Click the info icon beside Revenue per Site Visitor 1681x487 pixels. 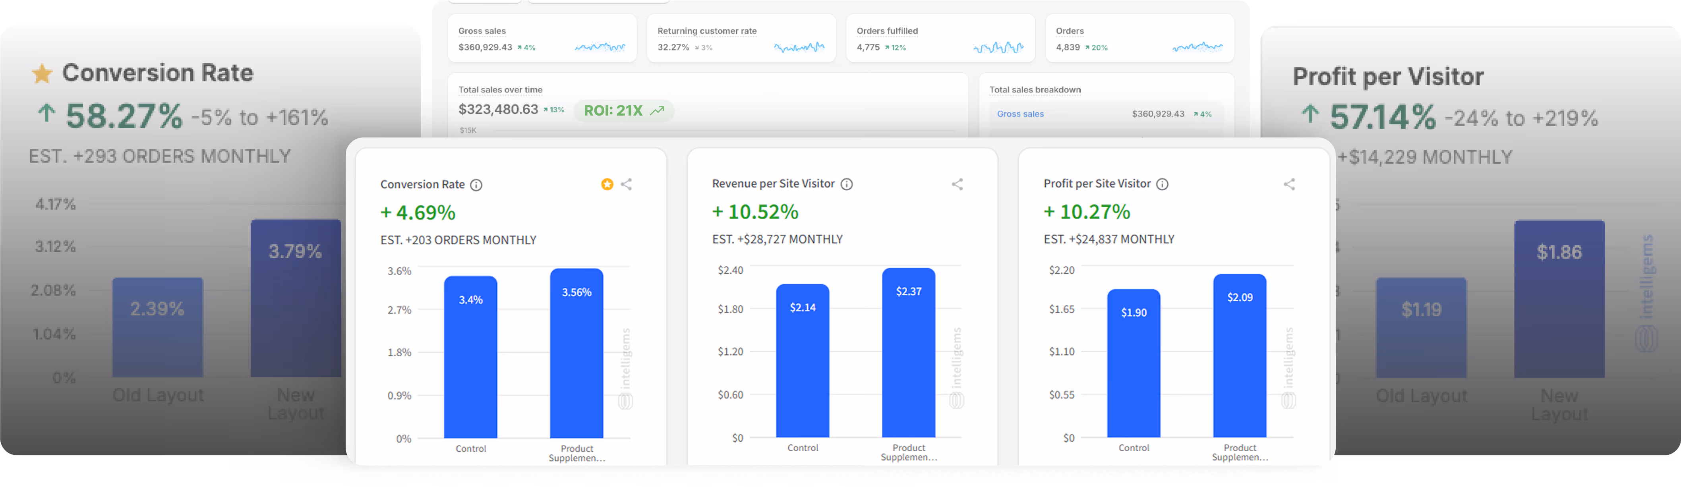point(846,184)
